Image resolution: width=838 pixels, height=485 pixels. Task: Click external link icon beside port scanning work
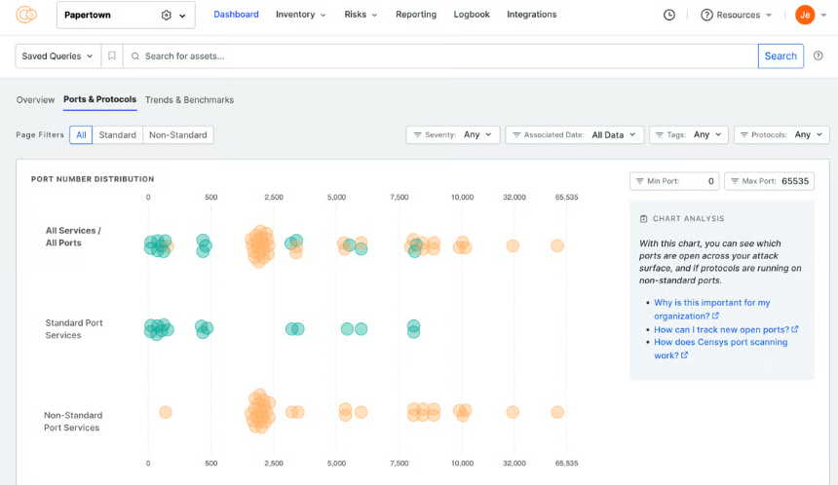click(x=684, y=355)
